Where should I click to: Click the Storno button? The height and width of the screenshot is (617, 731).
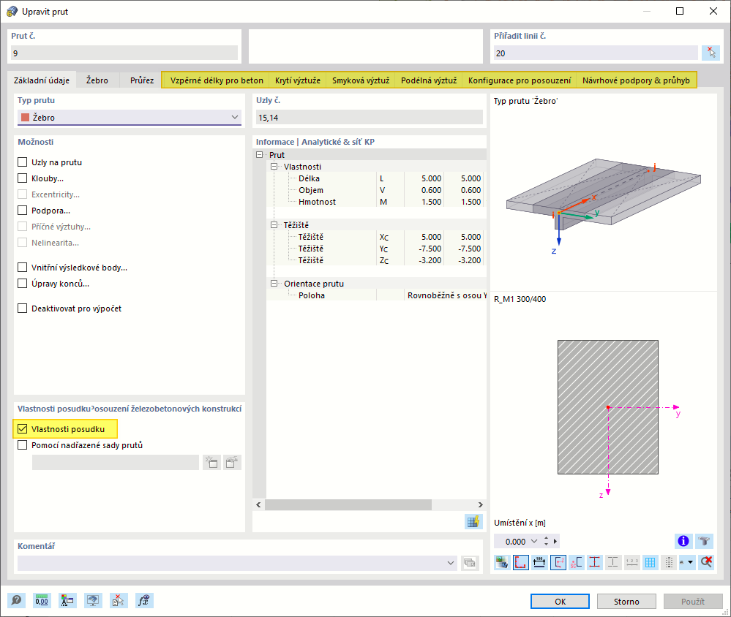pos(626,601)
